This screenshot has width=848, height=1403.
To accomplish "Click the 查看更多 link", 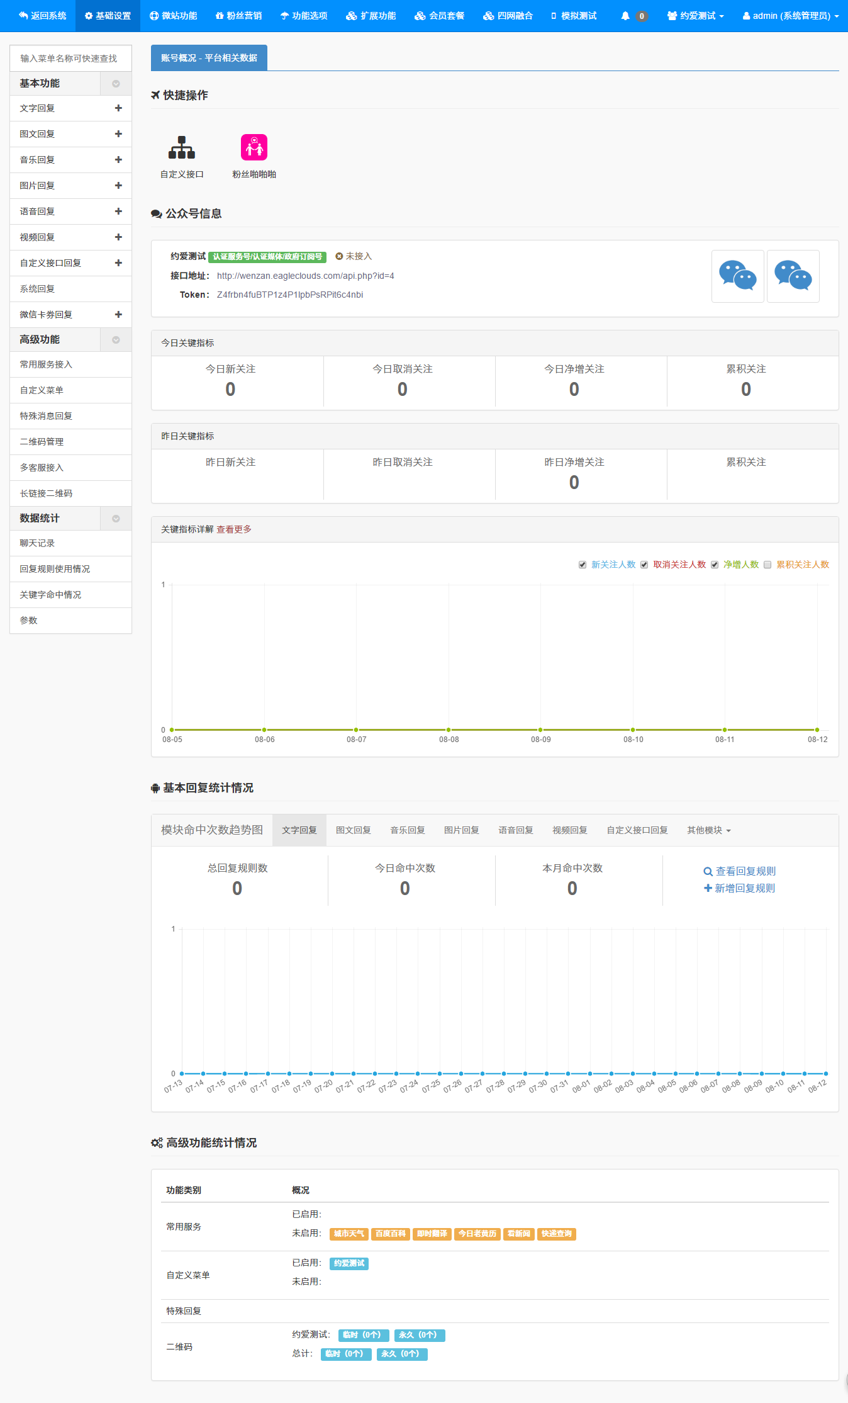I will (x=234, y=529).
